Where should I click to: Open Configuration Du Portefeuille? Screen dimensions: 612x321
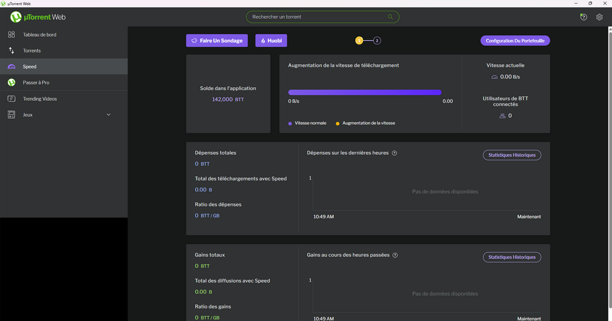(x=515, y=40)
